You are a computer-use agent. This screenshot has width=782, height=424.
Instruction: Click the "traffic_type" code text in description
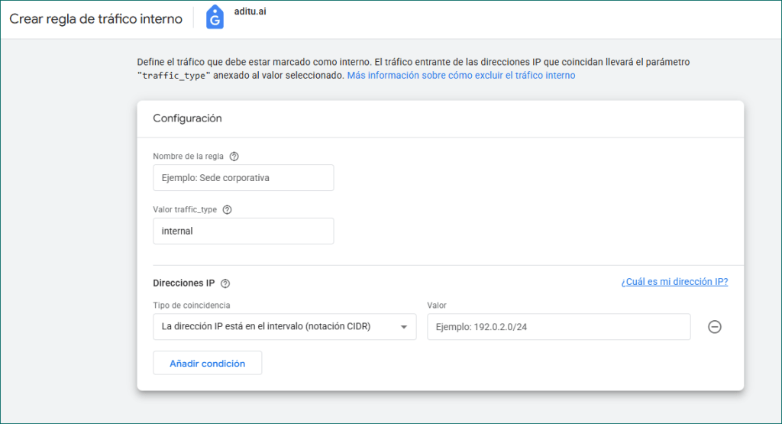pos(173,76)
